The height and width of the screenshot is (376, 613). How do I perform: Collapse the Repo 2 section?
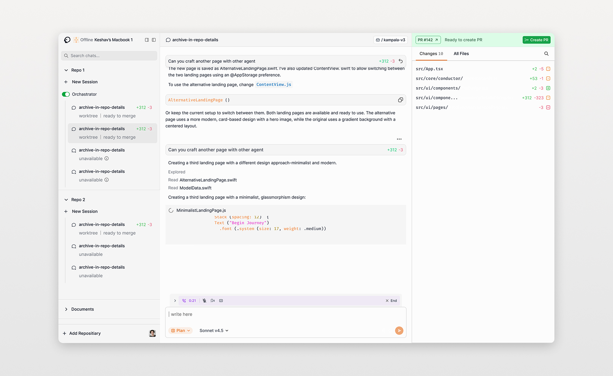[66, 200]
